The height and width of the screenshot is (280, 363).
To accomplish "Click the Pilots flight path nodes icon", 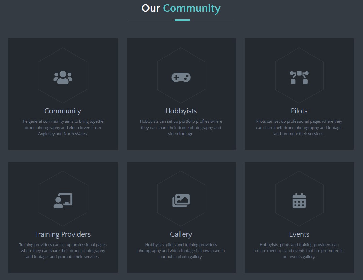I will click(299, 77).
